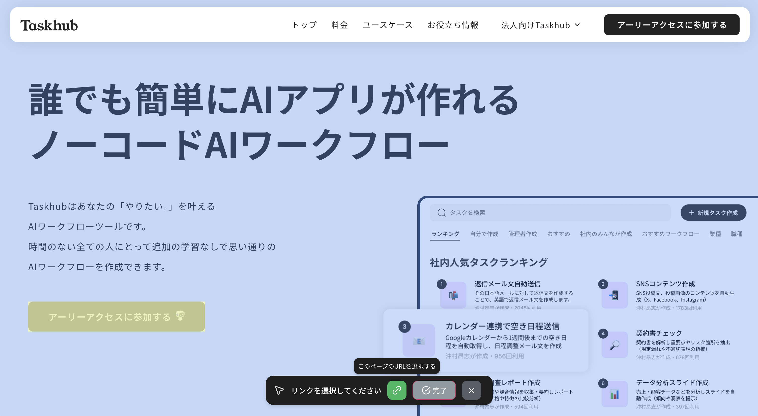758x416 pixels.
Task: Click the 完了 done button
Action: pyautogui.click(x=434, y=390)
